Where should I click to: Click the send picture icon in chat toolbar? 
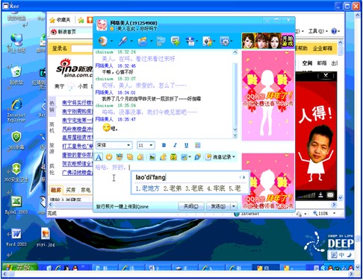point(152,157)
